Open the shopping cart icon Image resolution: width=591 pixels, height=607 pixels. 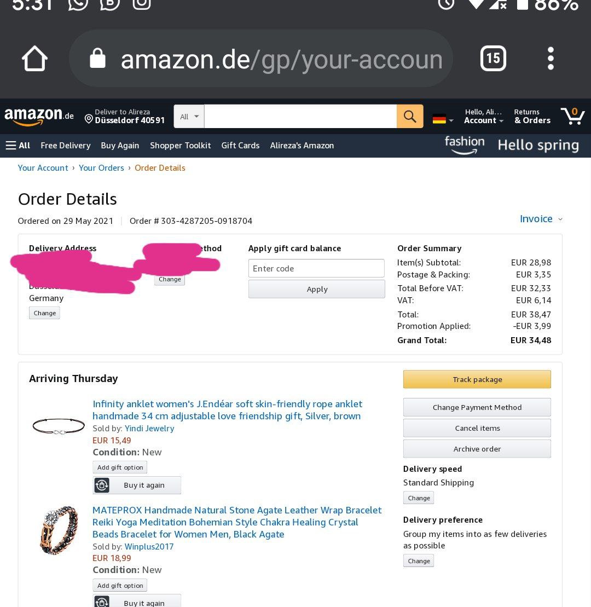[572, 116]
